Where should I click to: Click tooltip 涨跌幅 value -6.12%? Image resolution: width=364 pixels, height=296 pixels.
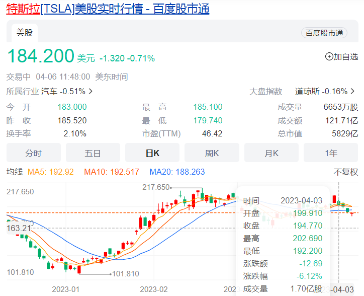[x=309, y=276]
